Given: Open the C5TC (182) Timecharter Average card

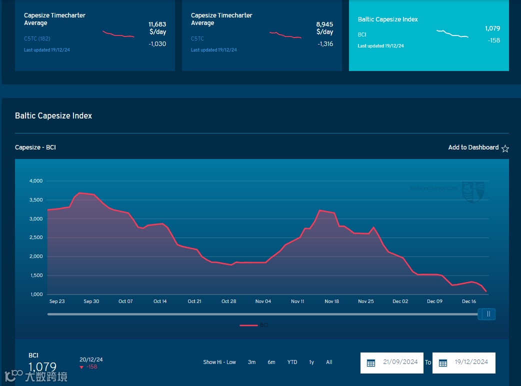Looking at the screenshot, I should pyautogui.click(x=95, y=35).
